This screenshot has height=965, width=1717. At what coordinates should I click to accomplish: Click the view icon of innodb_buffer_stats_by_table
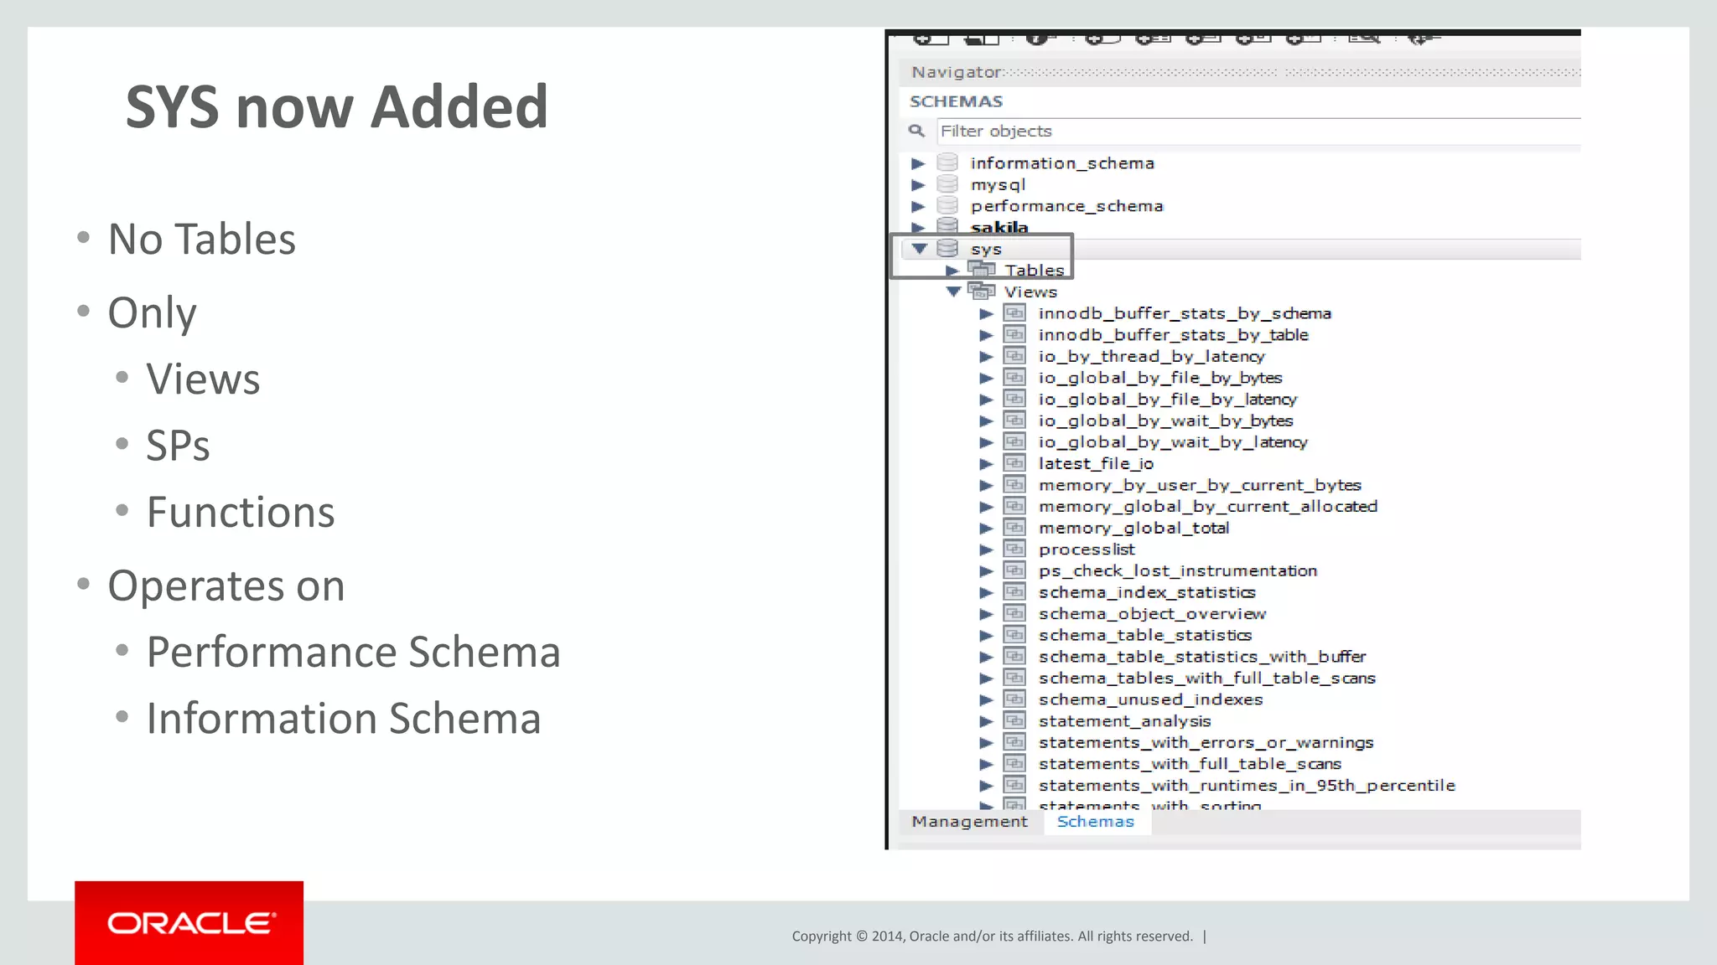pos(1014,334)
